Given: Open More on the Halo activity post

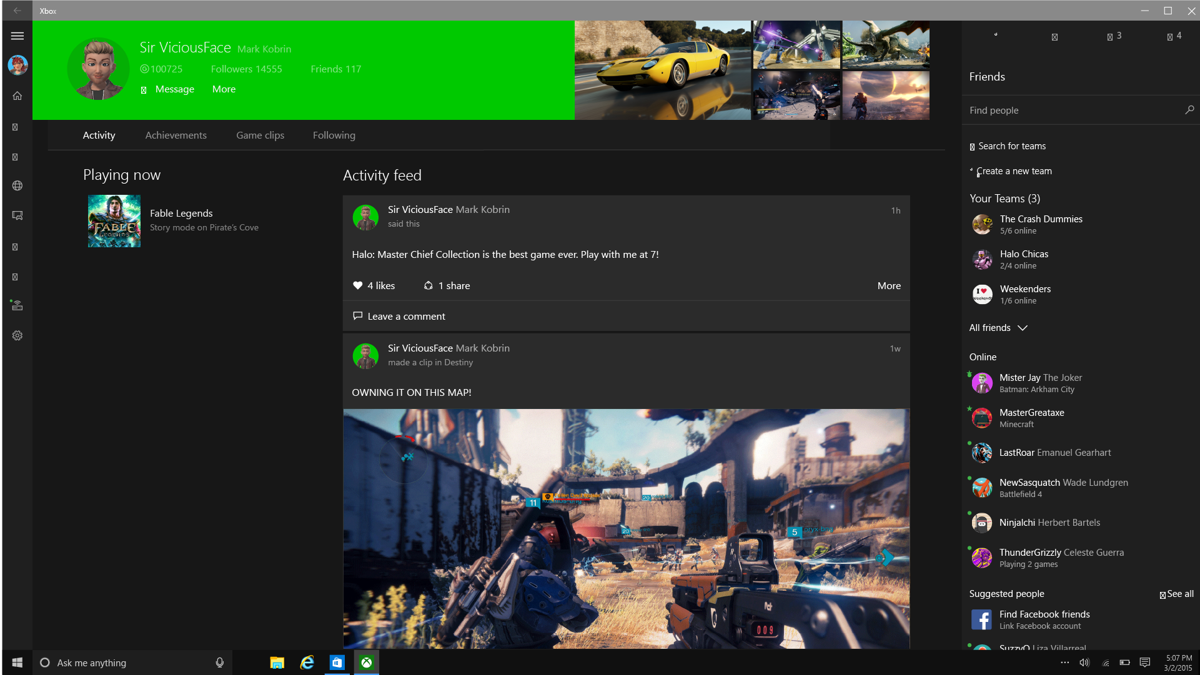Looking at the screenshot, I should coord(889,285).
